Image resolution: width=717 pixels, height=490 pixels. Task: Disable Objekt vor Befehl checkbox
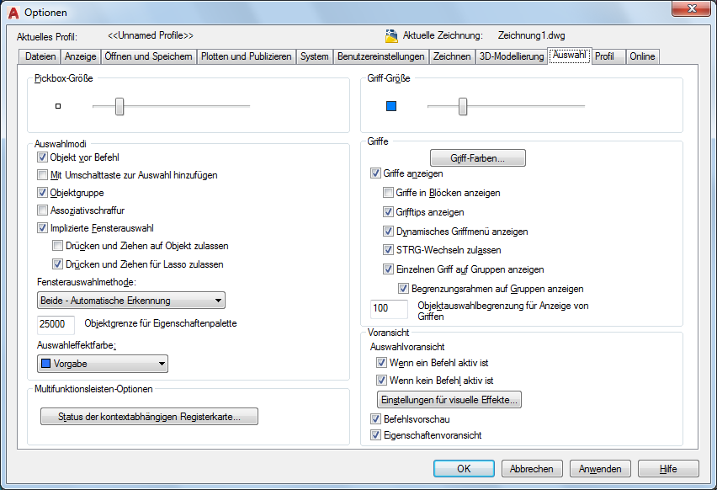43,157
